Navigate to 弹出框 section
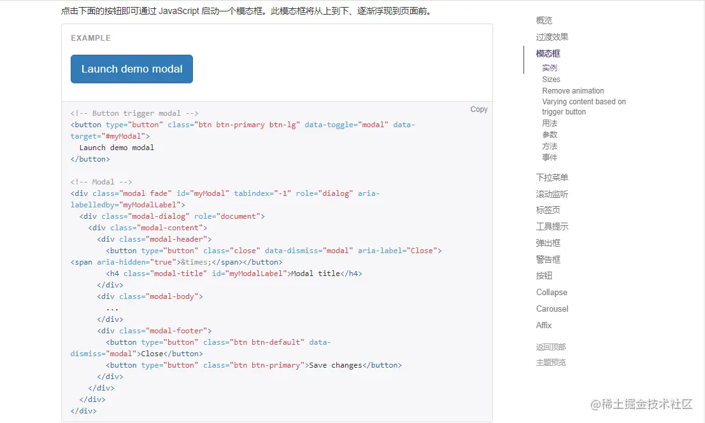The width and height of the screenshot is (705, 423). click(x=548, y=244)
